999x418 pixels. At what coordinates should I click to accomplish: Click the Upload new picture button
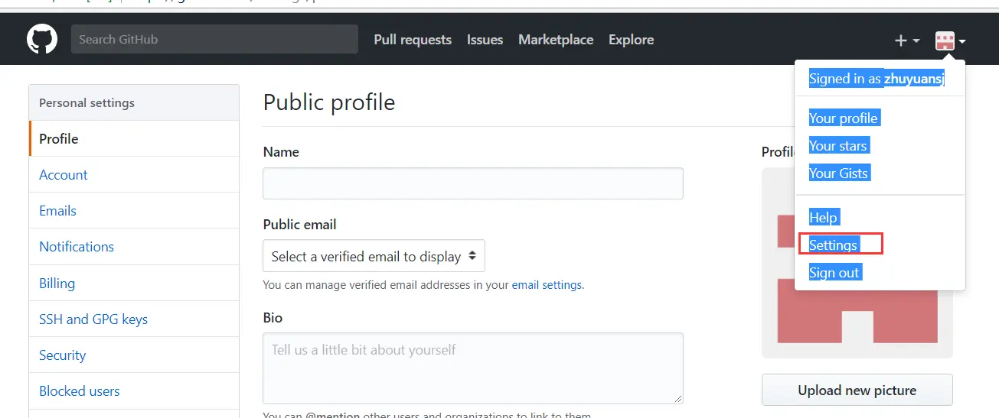click(x=857, y=390)
